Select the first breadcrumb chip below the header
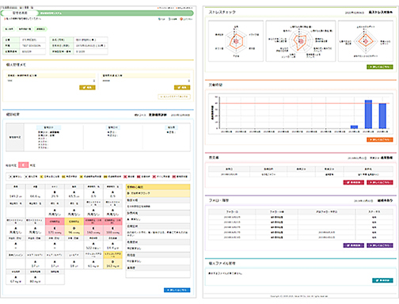This screenshot has width=399, height=304. click(9, 29)
